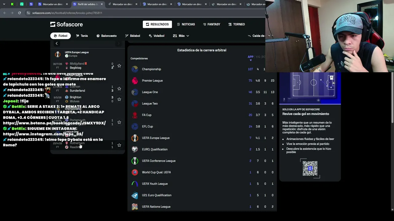Open the EFL Cup competition icon

point(135,126)
